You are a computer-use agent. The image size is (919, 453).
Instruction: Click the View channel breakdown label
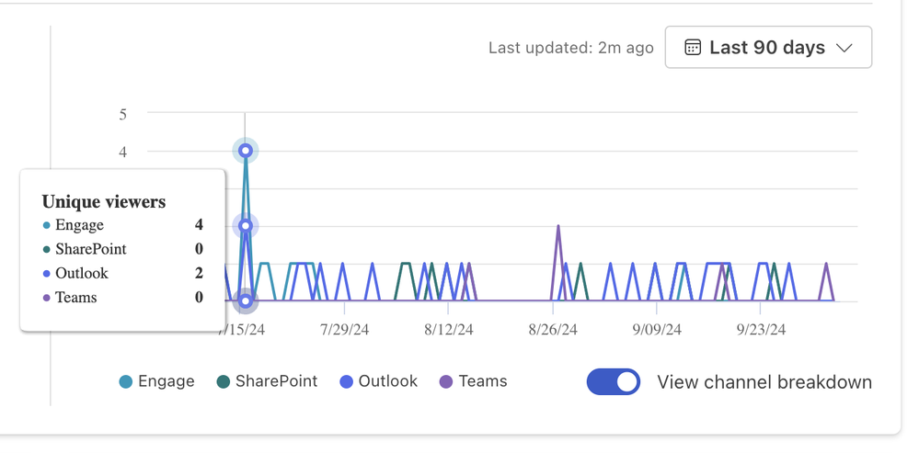tap(764, 382)
